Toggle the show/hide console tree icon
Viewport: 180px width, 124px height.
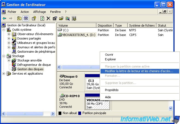click(x=25, y=18)
